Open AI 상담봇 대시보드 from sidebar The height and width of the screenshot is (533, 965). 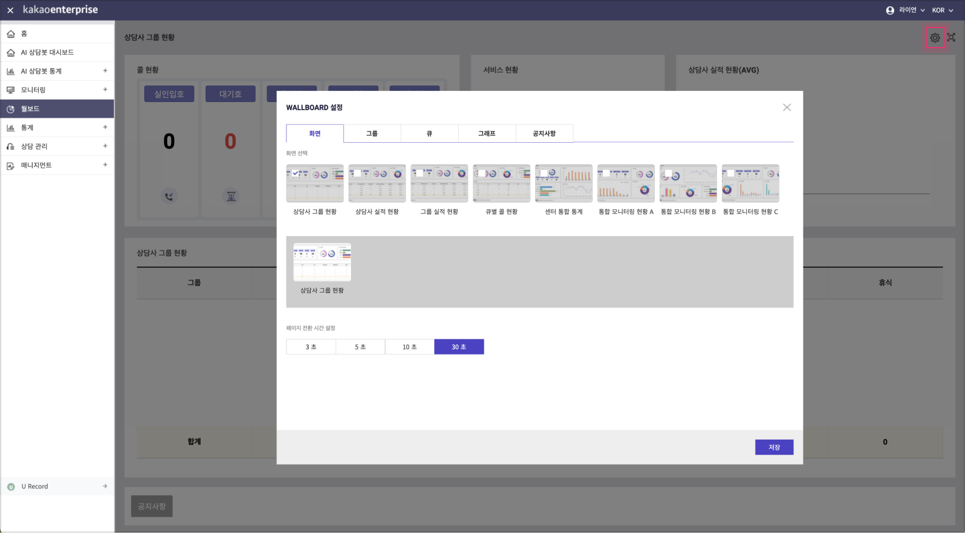(x=47, y=53)
